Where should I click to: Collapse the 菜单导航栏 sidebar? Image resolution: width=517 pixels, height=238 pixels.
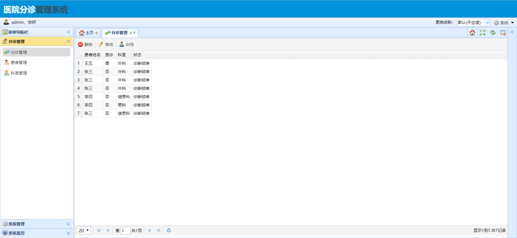[68, 32]
